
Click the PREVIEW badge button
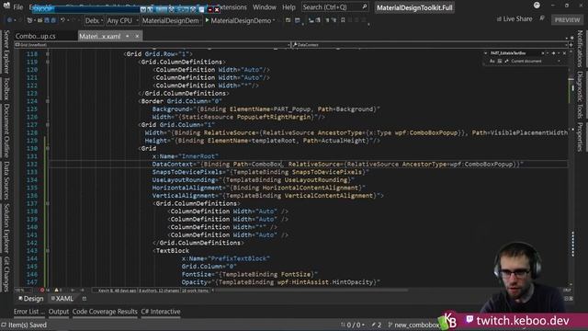coord(568,19)
